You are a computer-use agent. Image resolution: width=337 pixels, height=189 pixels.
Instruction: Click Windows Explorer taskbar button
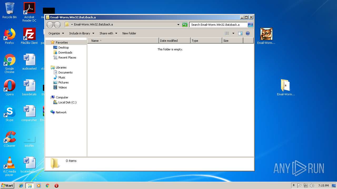[x=30, y=186]
